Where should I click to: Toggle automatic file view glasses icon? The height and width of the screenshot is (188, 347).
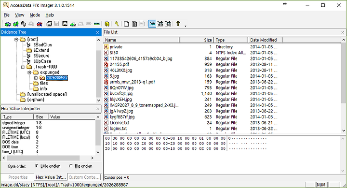pyautogui.click(x=152, y=24)
